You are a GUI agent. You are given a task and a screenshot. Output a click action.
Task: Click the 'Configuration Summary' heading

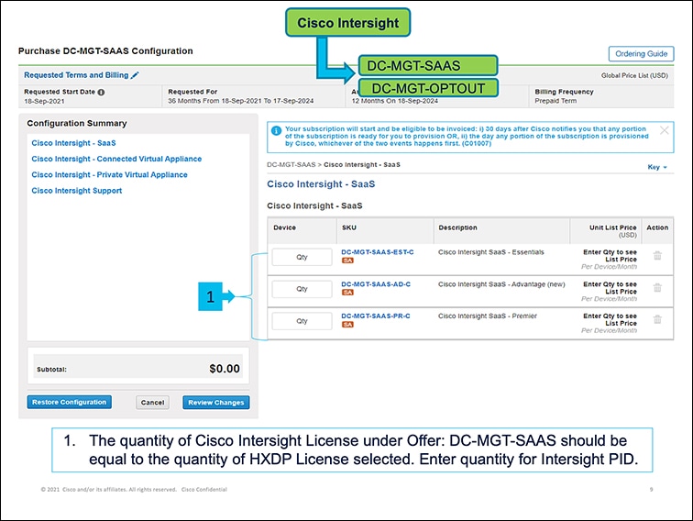click(77, 123)
